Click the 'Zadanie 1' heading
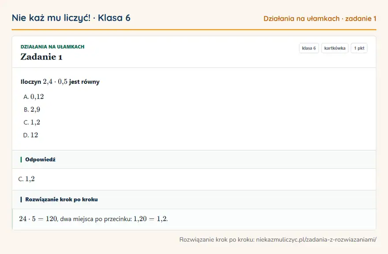The height and width of the screenshot is (254, 388). pos(41,57)
